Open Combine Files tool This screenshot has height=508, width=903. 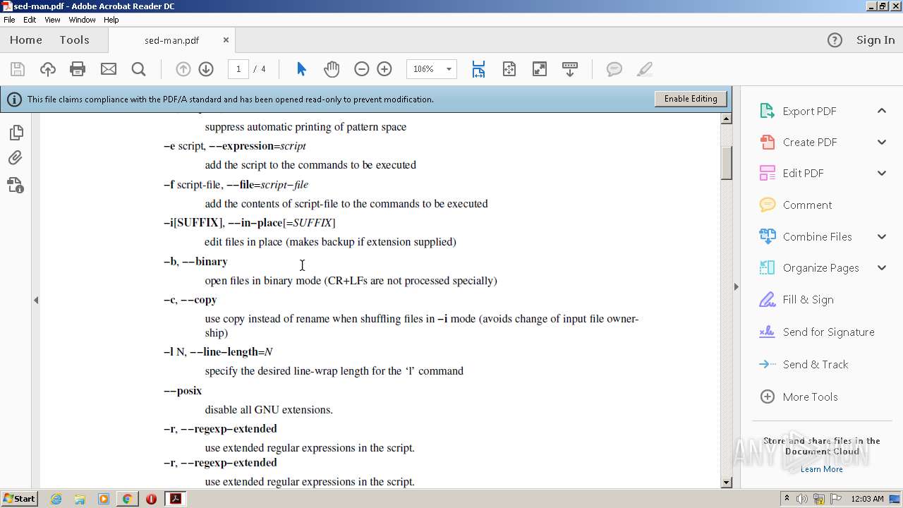[817, 236]
